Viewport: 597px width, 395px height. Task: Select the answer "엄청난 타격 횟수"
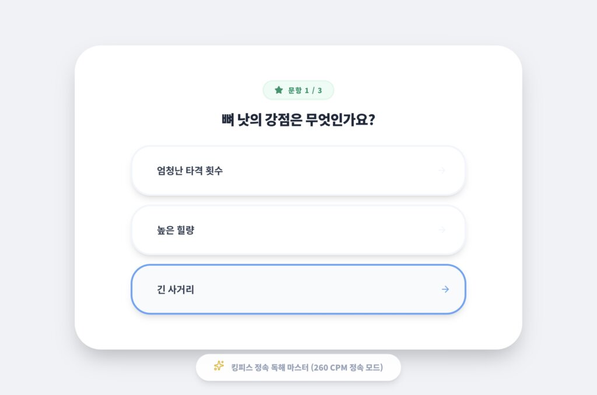[298, 171]
